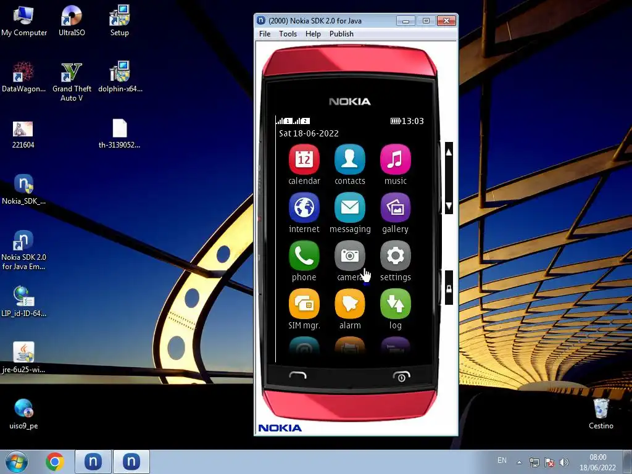This screenshot has height=474, width=632.
Task: Tap the SIM signal indicators
Action: [x=293, y=121]
